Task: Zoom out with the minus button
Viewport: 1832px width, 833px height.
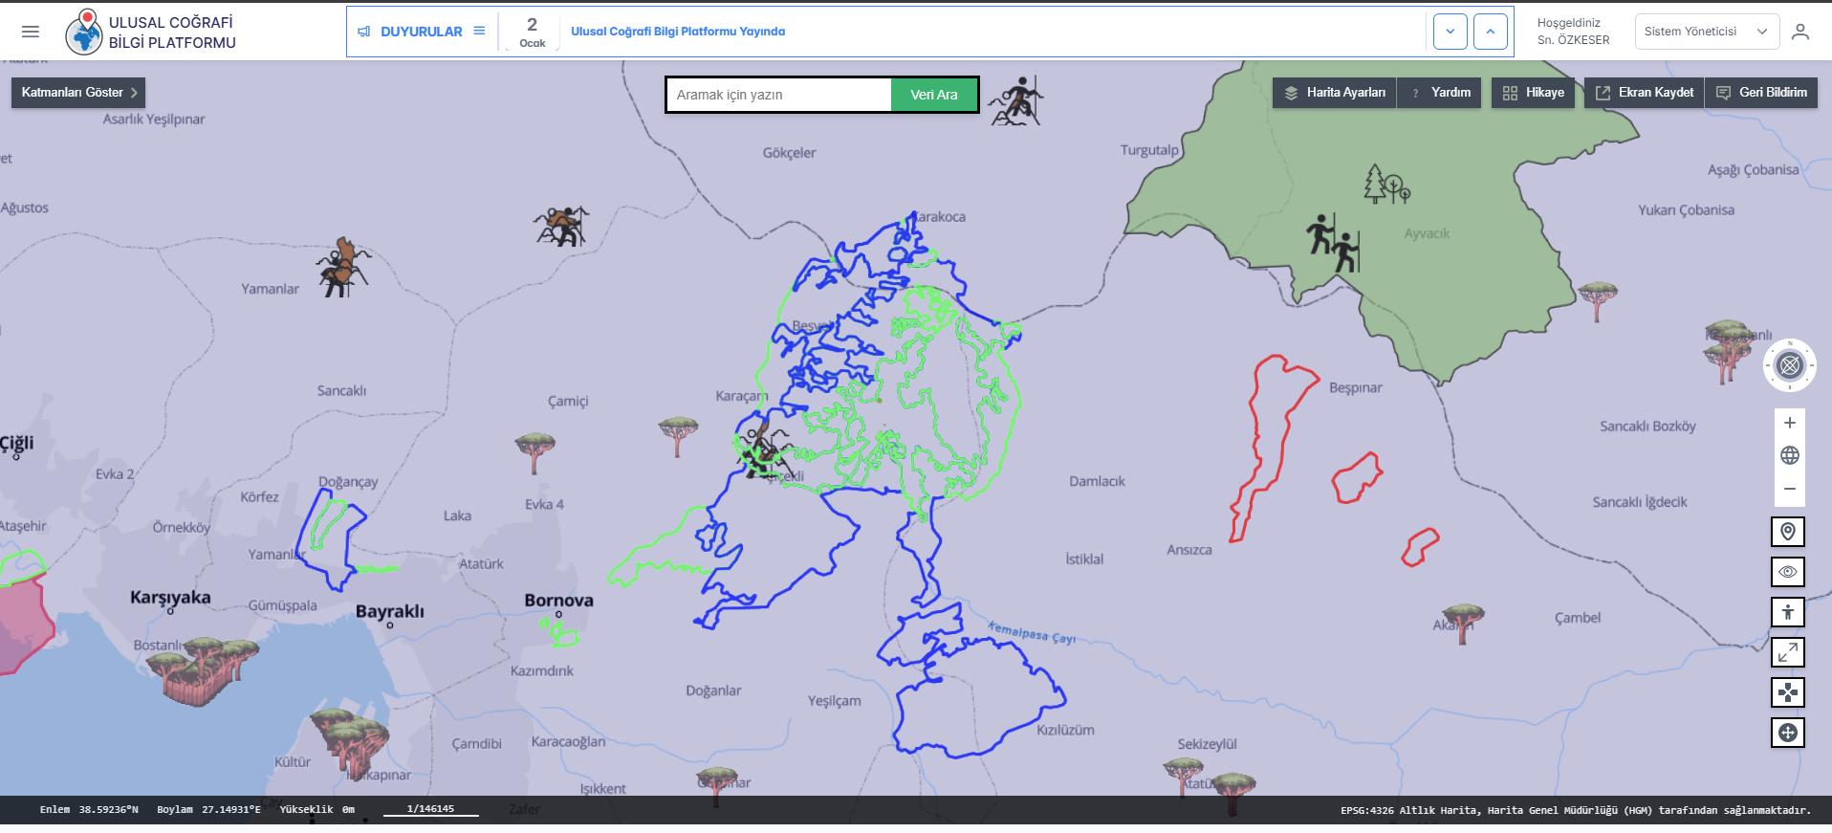Action: click(x=1789, y=489)
